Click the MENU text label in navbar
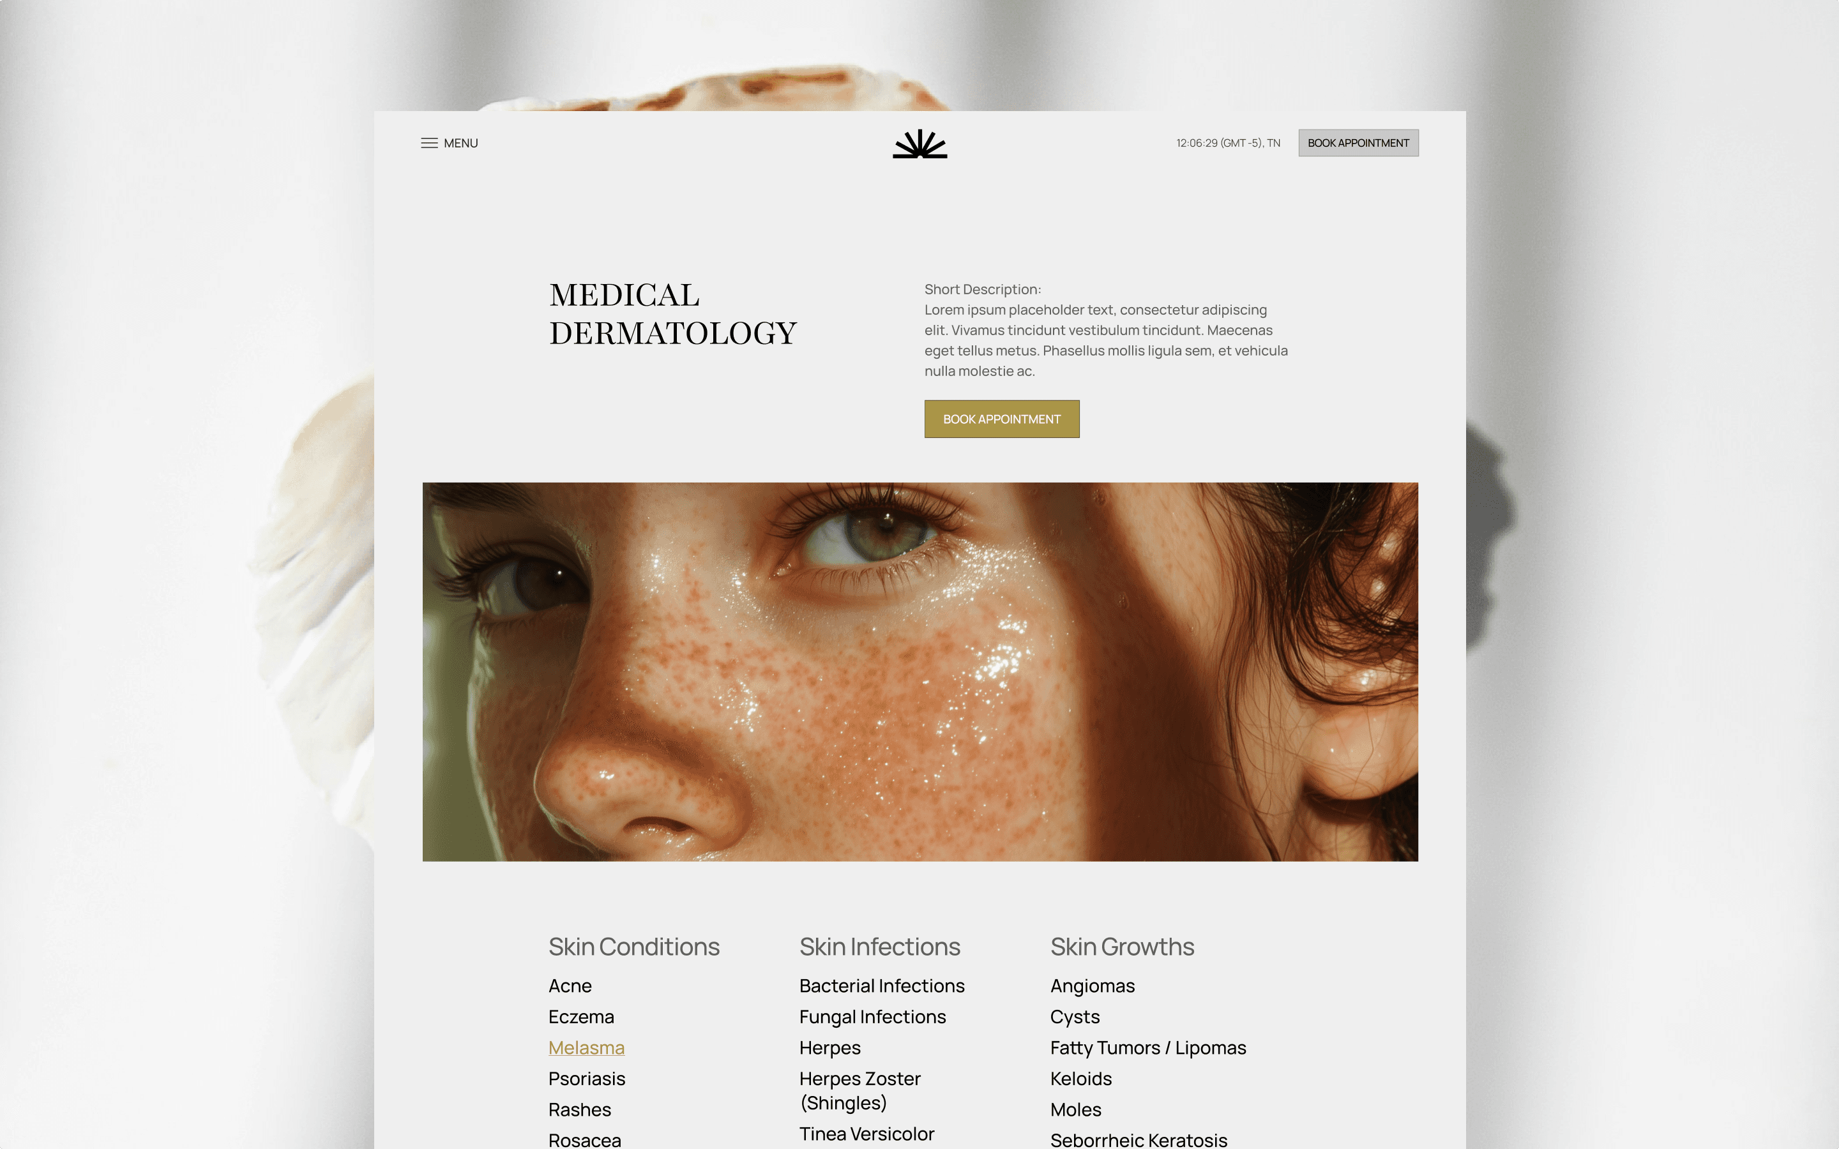1839x1149 pixels. [x=461, y=142]
